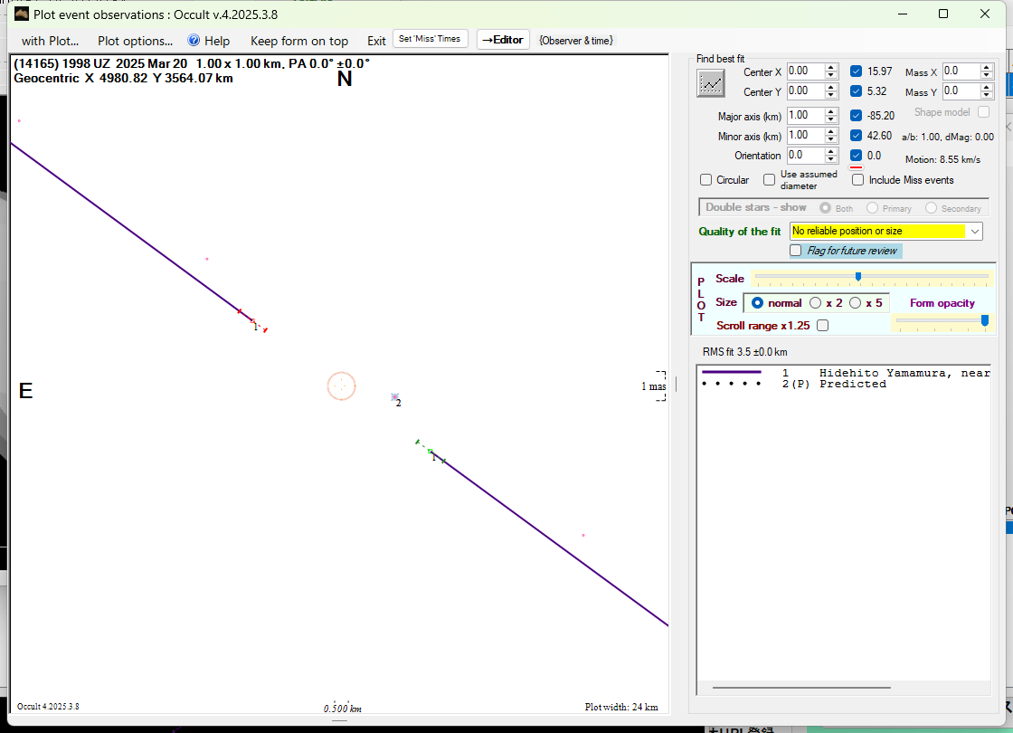Open the Plot options... menu
This screenshot has width=1013, height=733.
point(135,41)
